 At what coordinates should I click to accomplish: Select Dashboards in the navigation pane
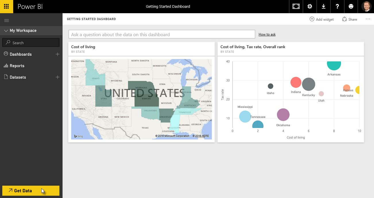click(x=21, y=54)
